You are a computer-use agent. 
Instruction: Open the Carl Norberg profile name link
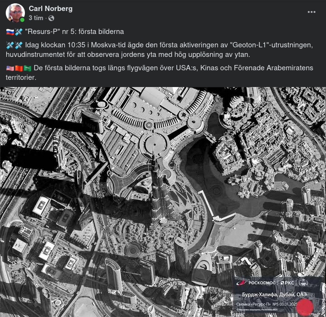point(50,9)
